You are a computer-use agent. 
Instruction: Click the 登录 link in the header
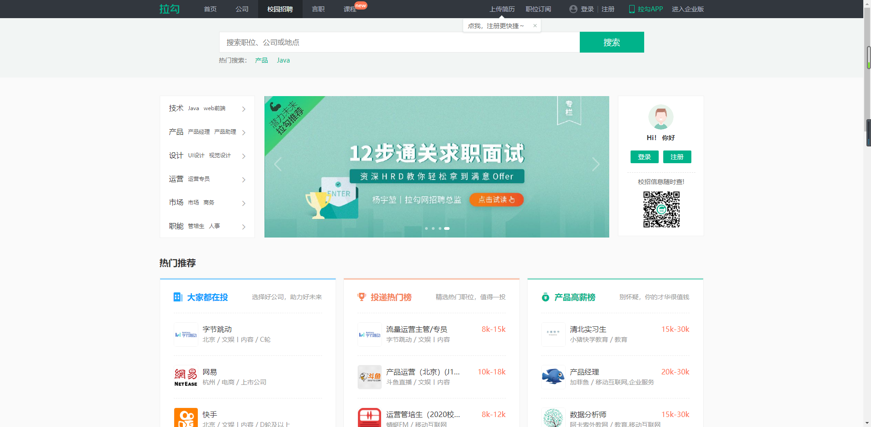click(587, 9)
